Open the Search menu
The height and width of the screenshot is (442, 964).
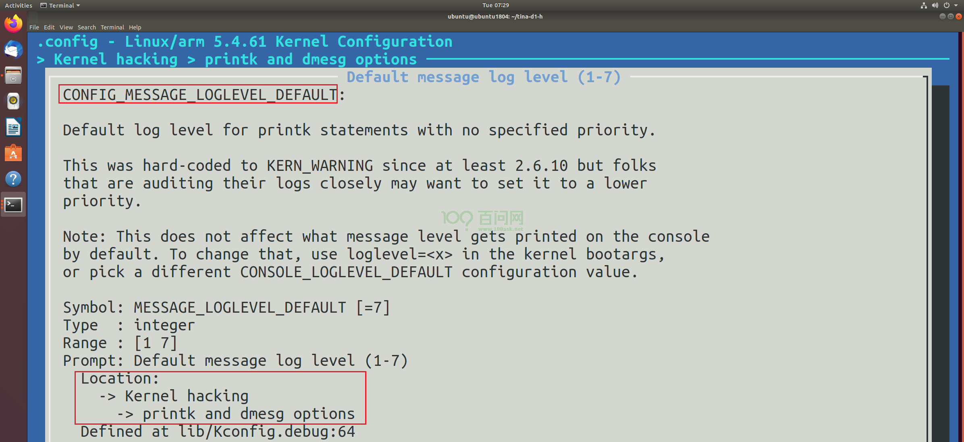tap(87, 27)
